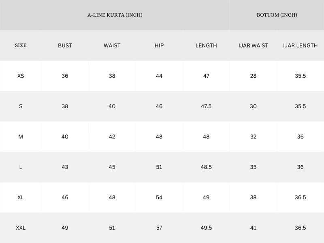
Task: Click the BOTTOM (INCH) header
Action: point(277,15)
